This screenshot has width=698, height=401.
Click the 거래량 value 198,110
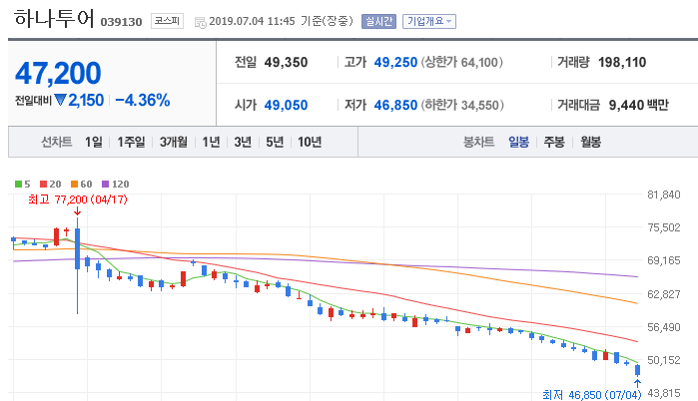point(622,62)
